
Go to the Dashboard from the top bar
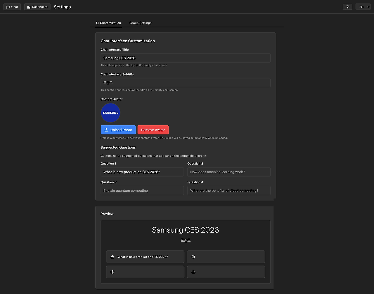[x=37, y=7]
